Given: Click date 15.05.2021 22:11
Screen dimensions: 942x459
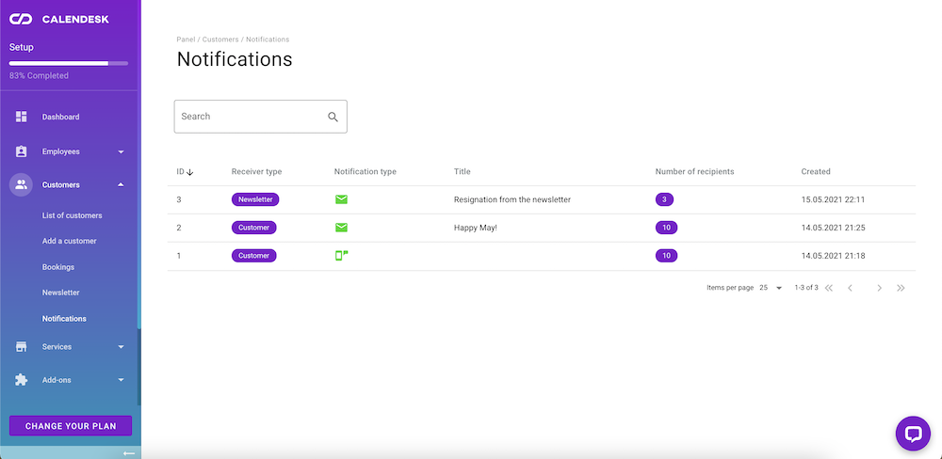Looking at the screenshot, I should (833, 199).
